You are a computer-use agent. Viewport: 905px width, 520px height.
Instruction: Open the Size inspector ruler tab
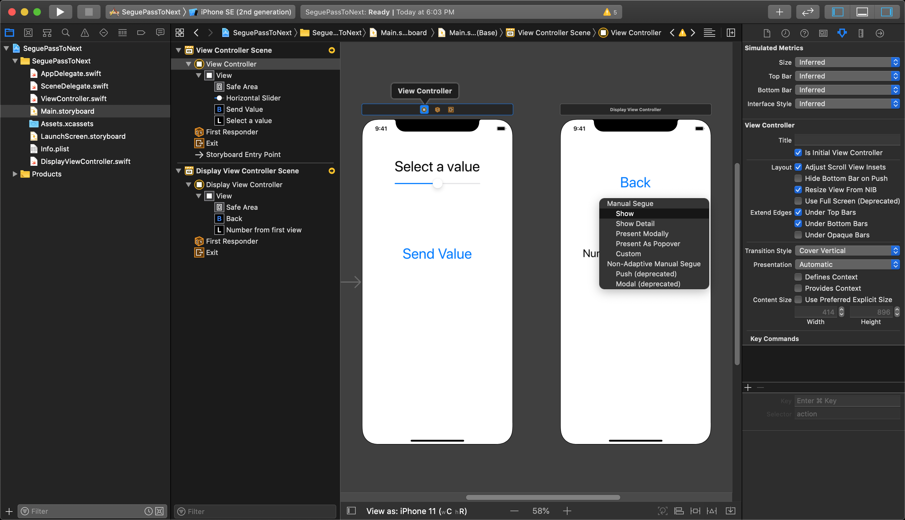[861, 33]
